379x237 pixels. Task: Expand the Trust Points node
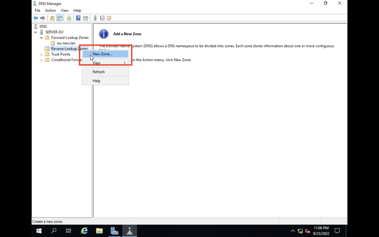point(41,54)
